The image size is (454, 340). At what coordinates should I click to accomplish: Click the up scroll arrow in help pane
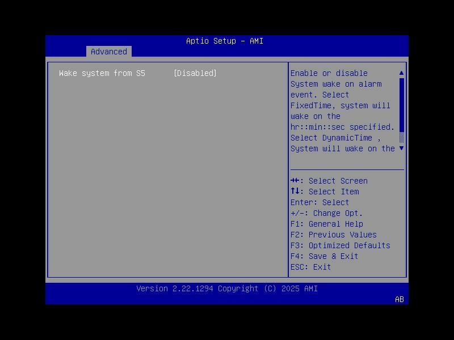[x=401, y=73]
